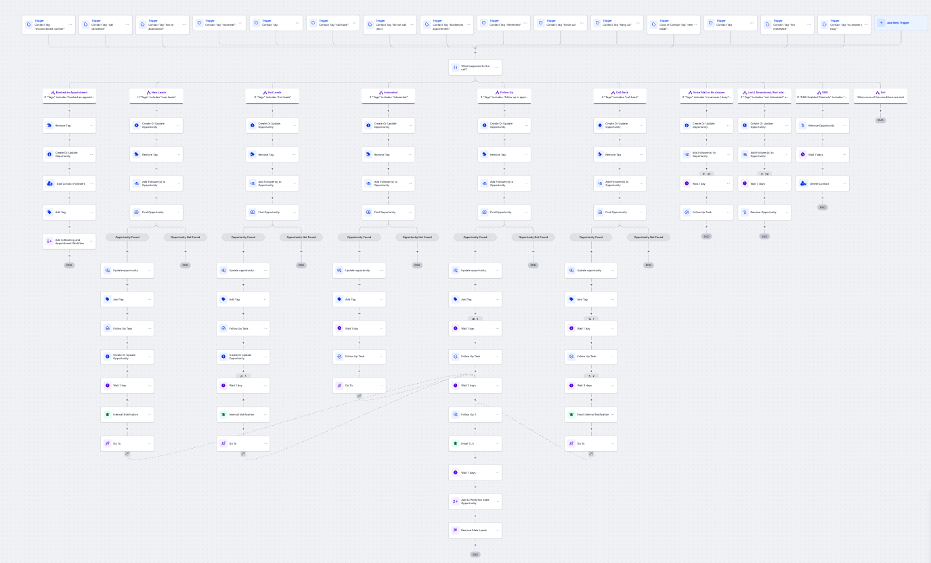
Task: Select the Booked an Appointment branch
Action: click(69, 95)
